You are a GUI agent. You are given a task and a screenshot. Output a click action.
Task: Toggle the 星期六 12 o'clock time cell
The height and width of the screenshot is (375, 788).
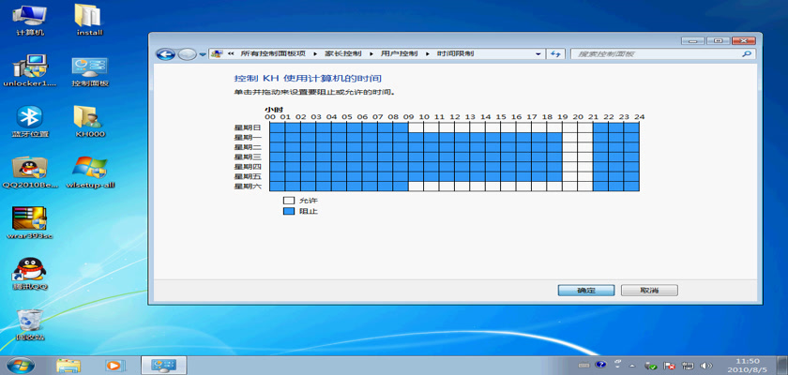462,186
